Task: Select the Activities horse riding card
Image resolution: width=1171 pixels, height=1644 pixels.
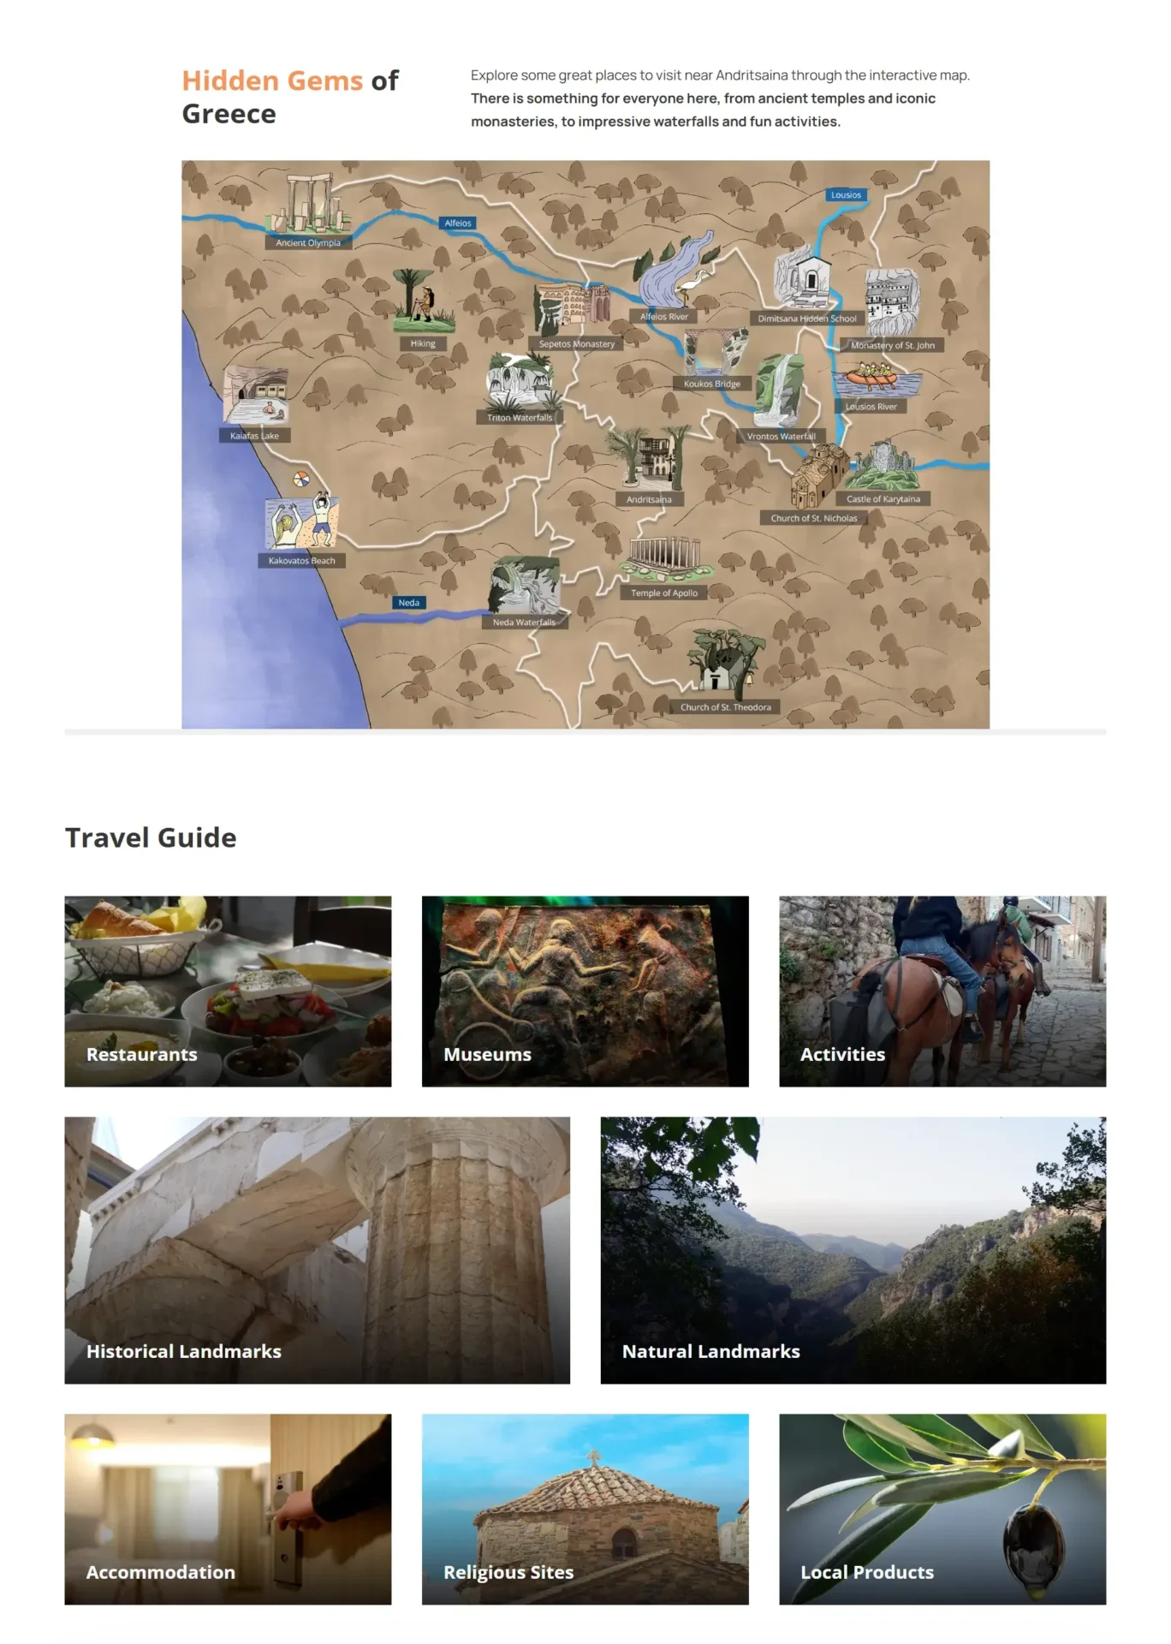Action: click(x=942, y=992)
